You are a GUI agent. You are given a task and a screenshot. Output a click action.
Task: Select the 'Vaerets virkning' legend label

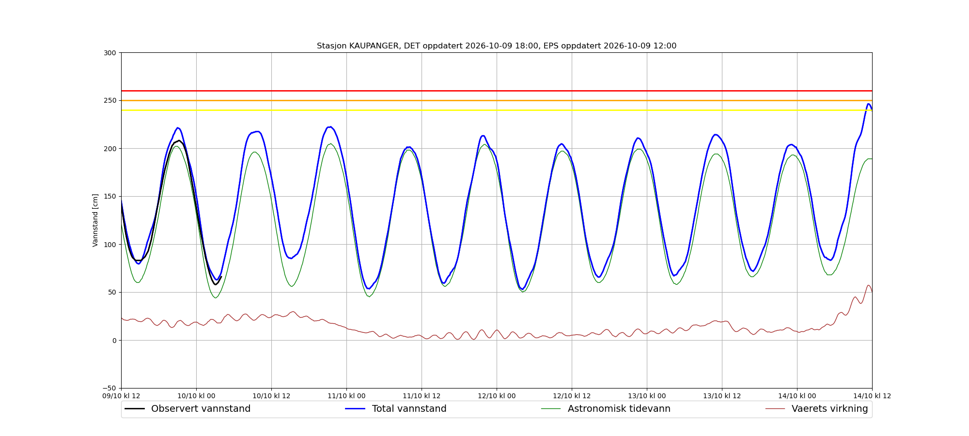829,409
